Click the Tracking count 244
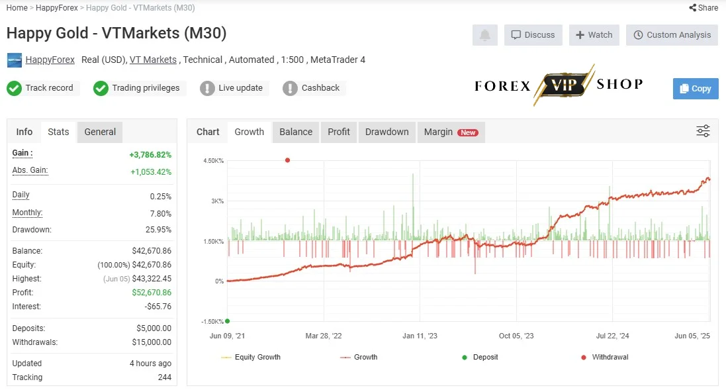Screen dimensions: 726x392 164,377
